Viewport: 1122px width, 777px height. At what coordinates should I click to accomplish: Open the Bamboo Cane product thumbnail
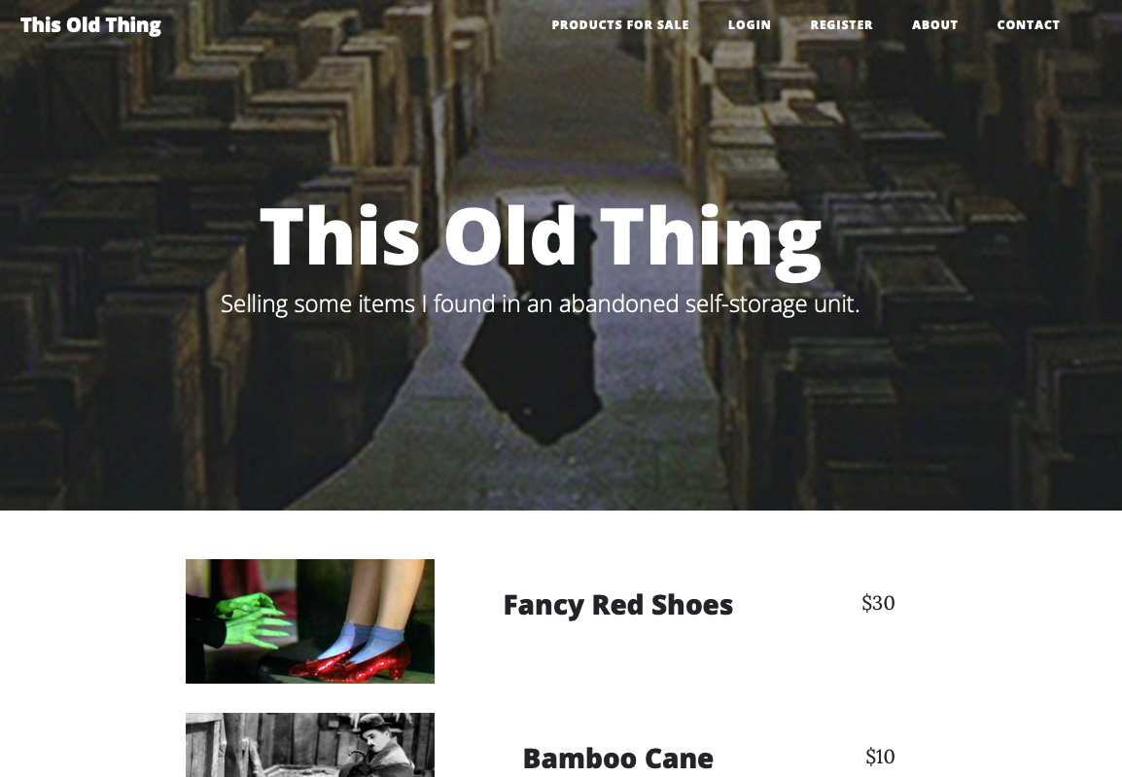pos(310,745)
